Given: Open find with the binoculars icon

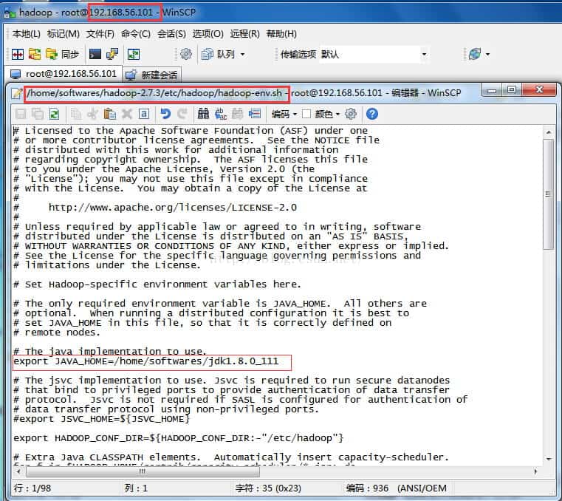Looking at the screenshot, I should [203, 114].
